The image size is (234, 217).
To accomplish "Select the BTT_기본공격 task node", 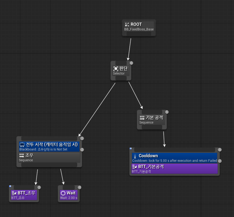I will [175, 169].
